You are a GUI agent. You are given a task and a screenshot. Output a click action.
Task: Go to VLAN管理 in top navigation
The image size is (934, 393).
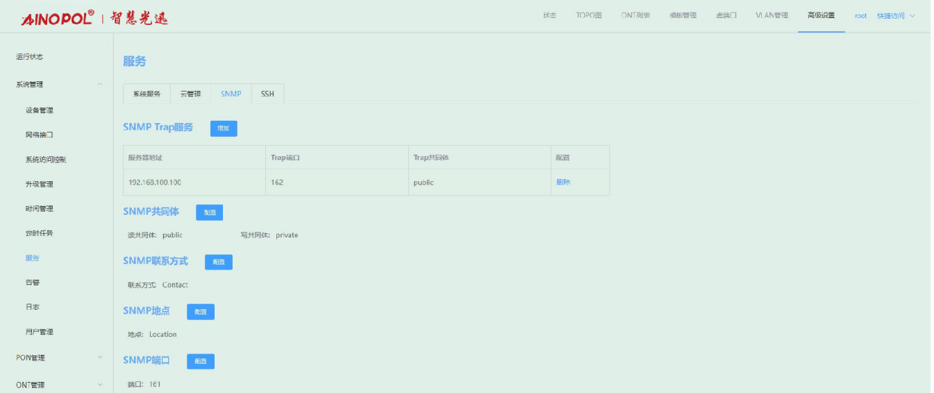(x=772, y=16)
